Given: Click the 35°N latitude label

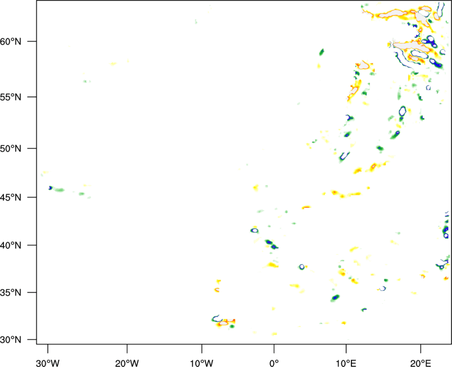Looking at the screenshot, I should pos(11,292).
